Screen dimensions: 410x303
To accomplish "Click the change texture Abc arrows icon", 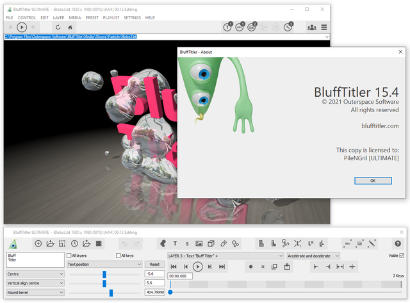I will [x=347, y=243].
